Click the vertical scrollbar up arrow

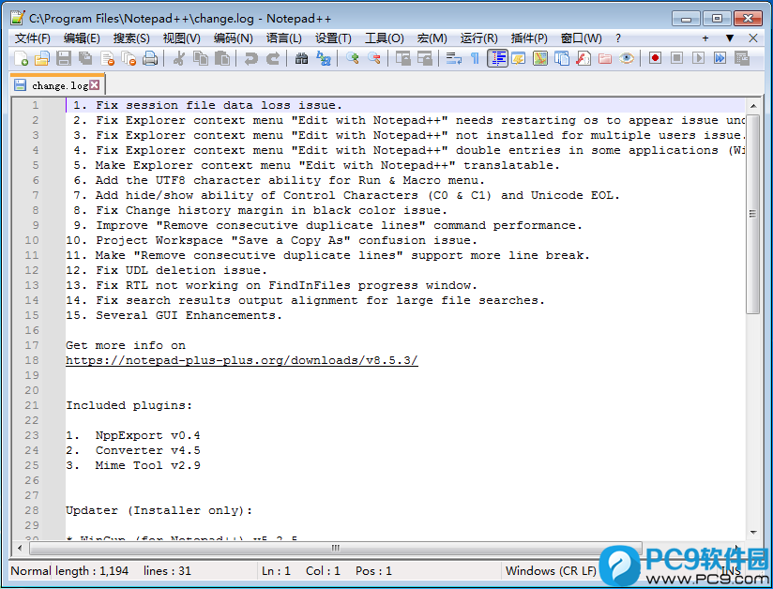(752, 106)
